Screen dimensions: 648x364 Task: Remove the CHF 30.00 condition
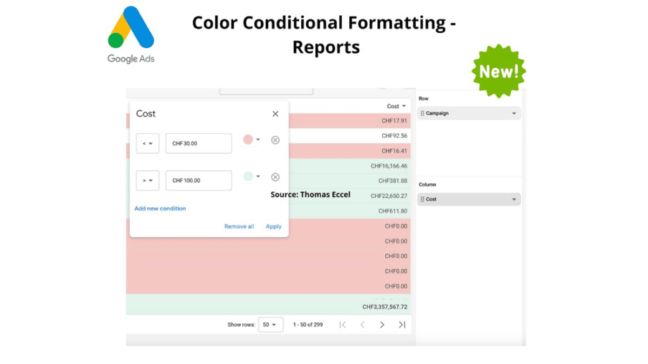(275, 140)
